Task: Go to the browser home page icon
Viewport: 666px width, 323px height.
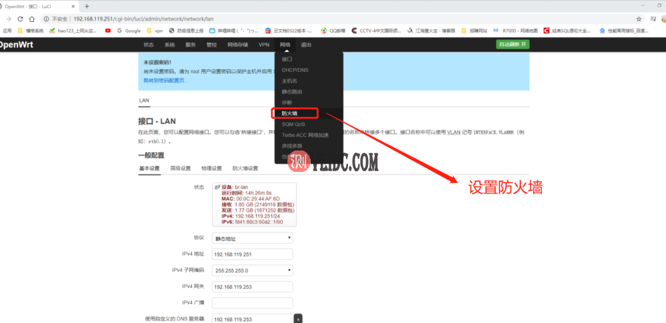Action: [x=31, y=19]
